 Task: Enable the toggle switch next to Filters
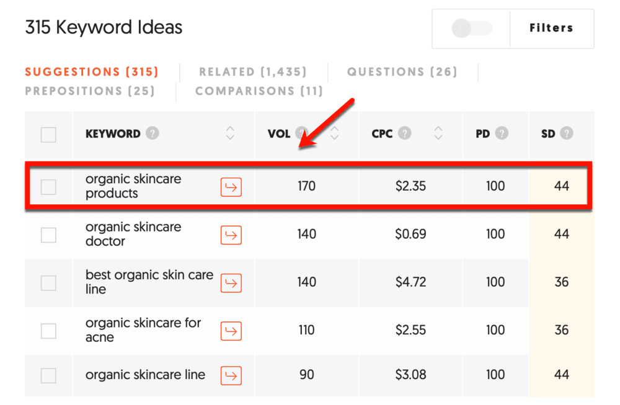[x=472, y=28]
